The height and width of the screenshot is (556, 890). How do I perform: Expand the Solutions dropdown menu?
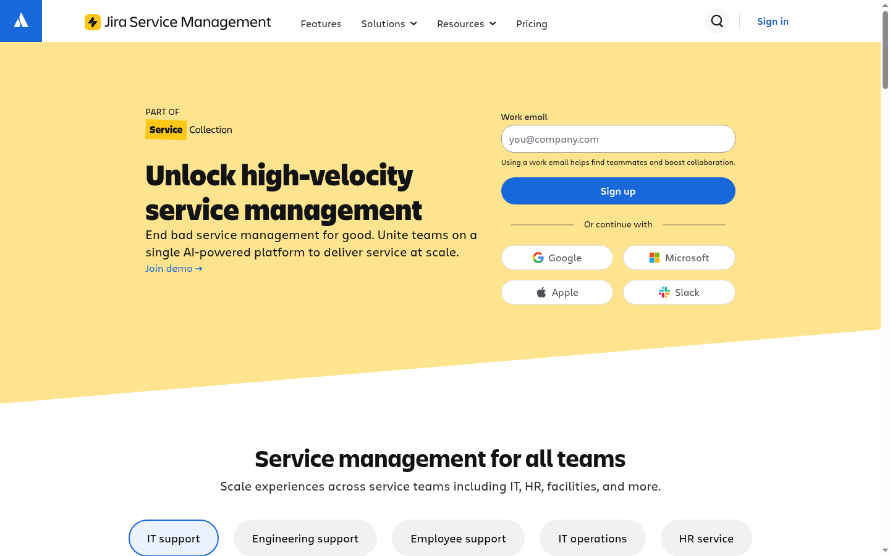coord(389,23)
